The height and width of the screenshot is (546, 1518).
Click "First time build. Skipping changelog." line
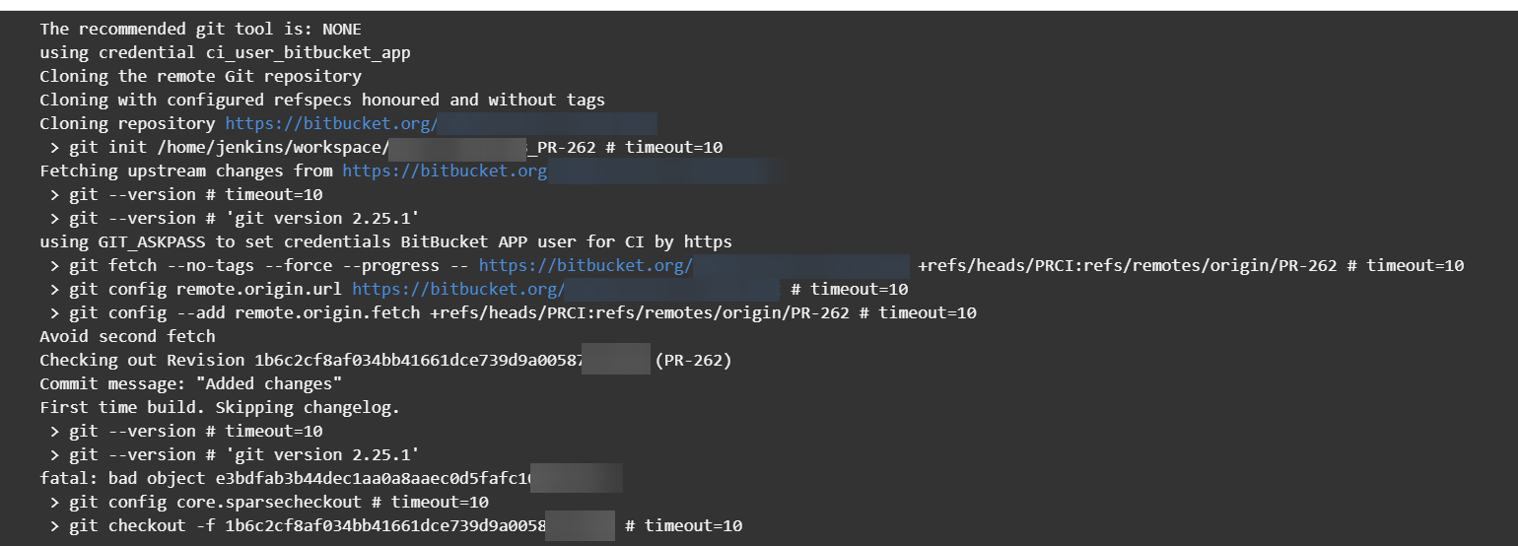(x=220, y=407)
